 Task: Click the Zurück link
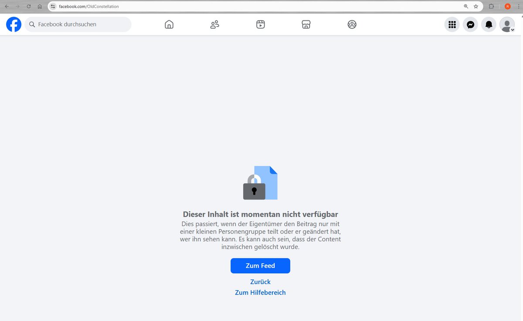pyautogui.click(x=260, y=282)
